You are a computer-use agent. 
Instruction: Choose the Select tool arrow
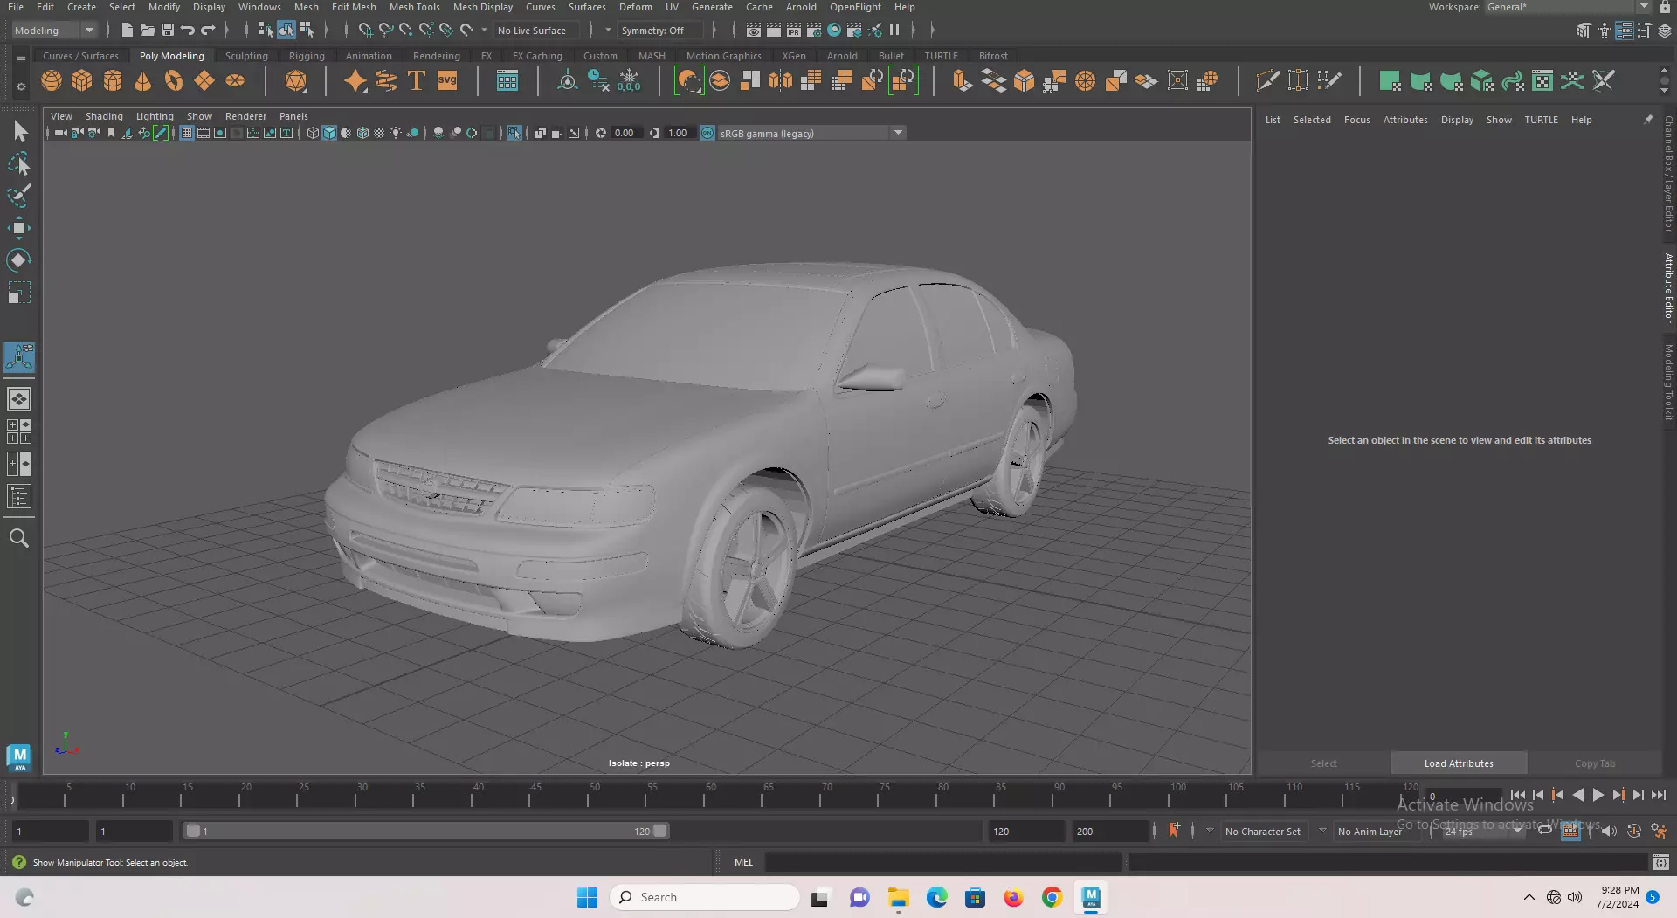point(19,132)
